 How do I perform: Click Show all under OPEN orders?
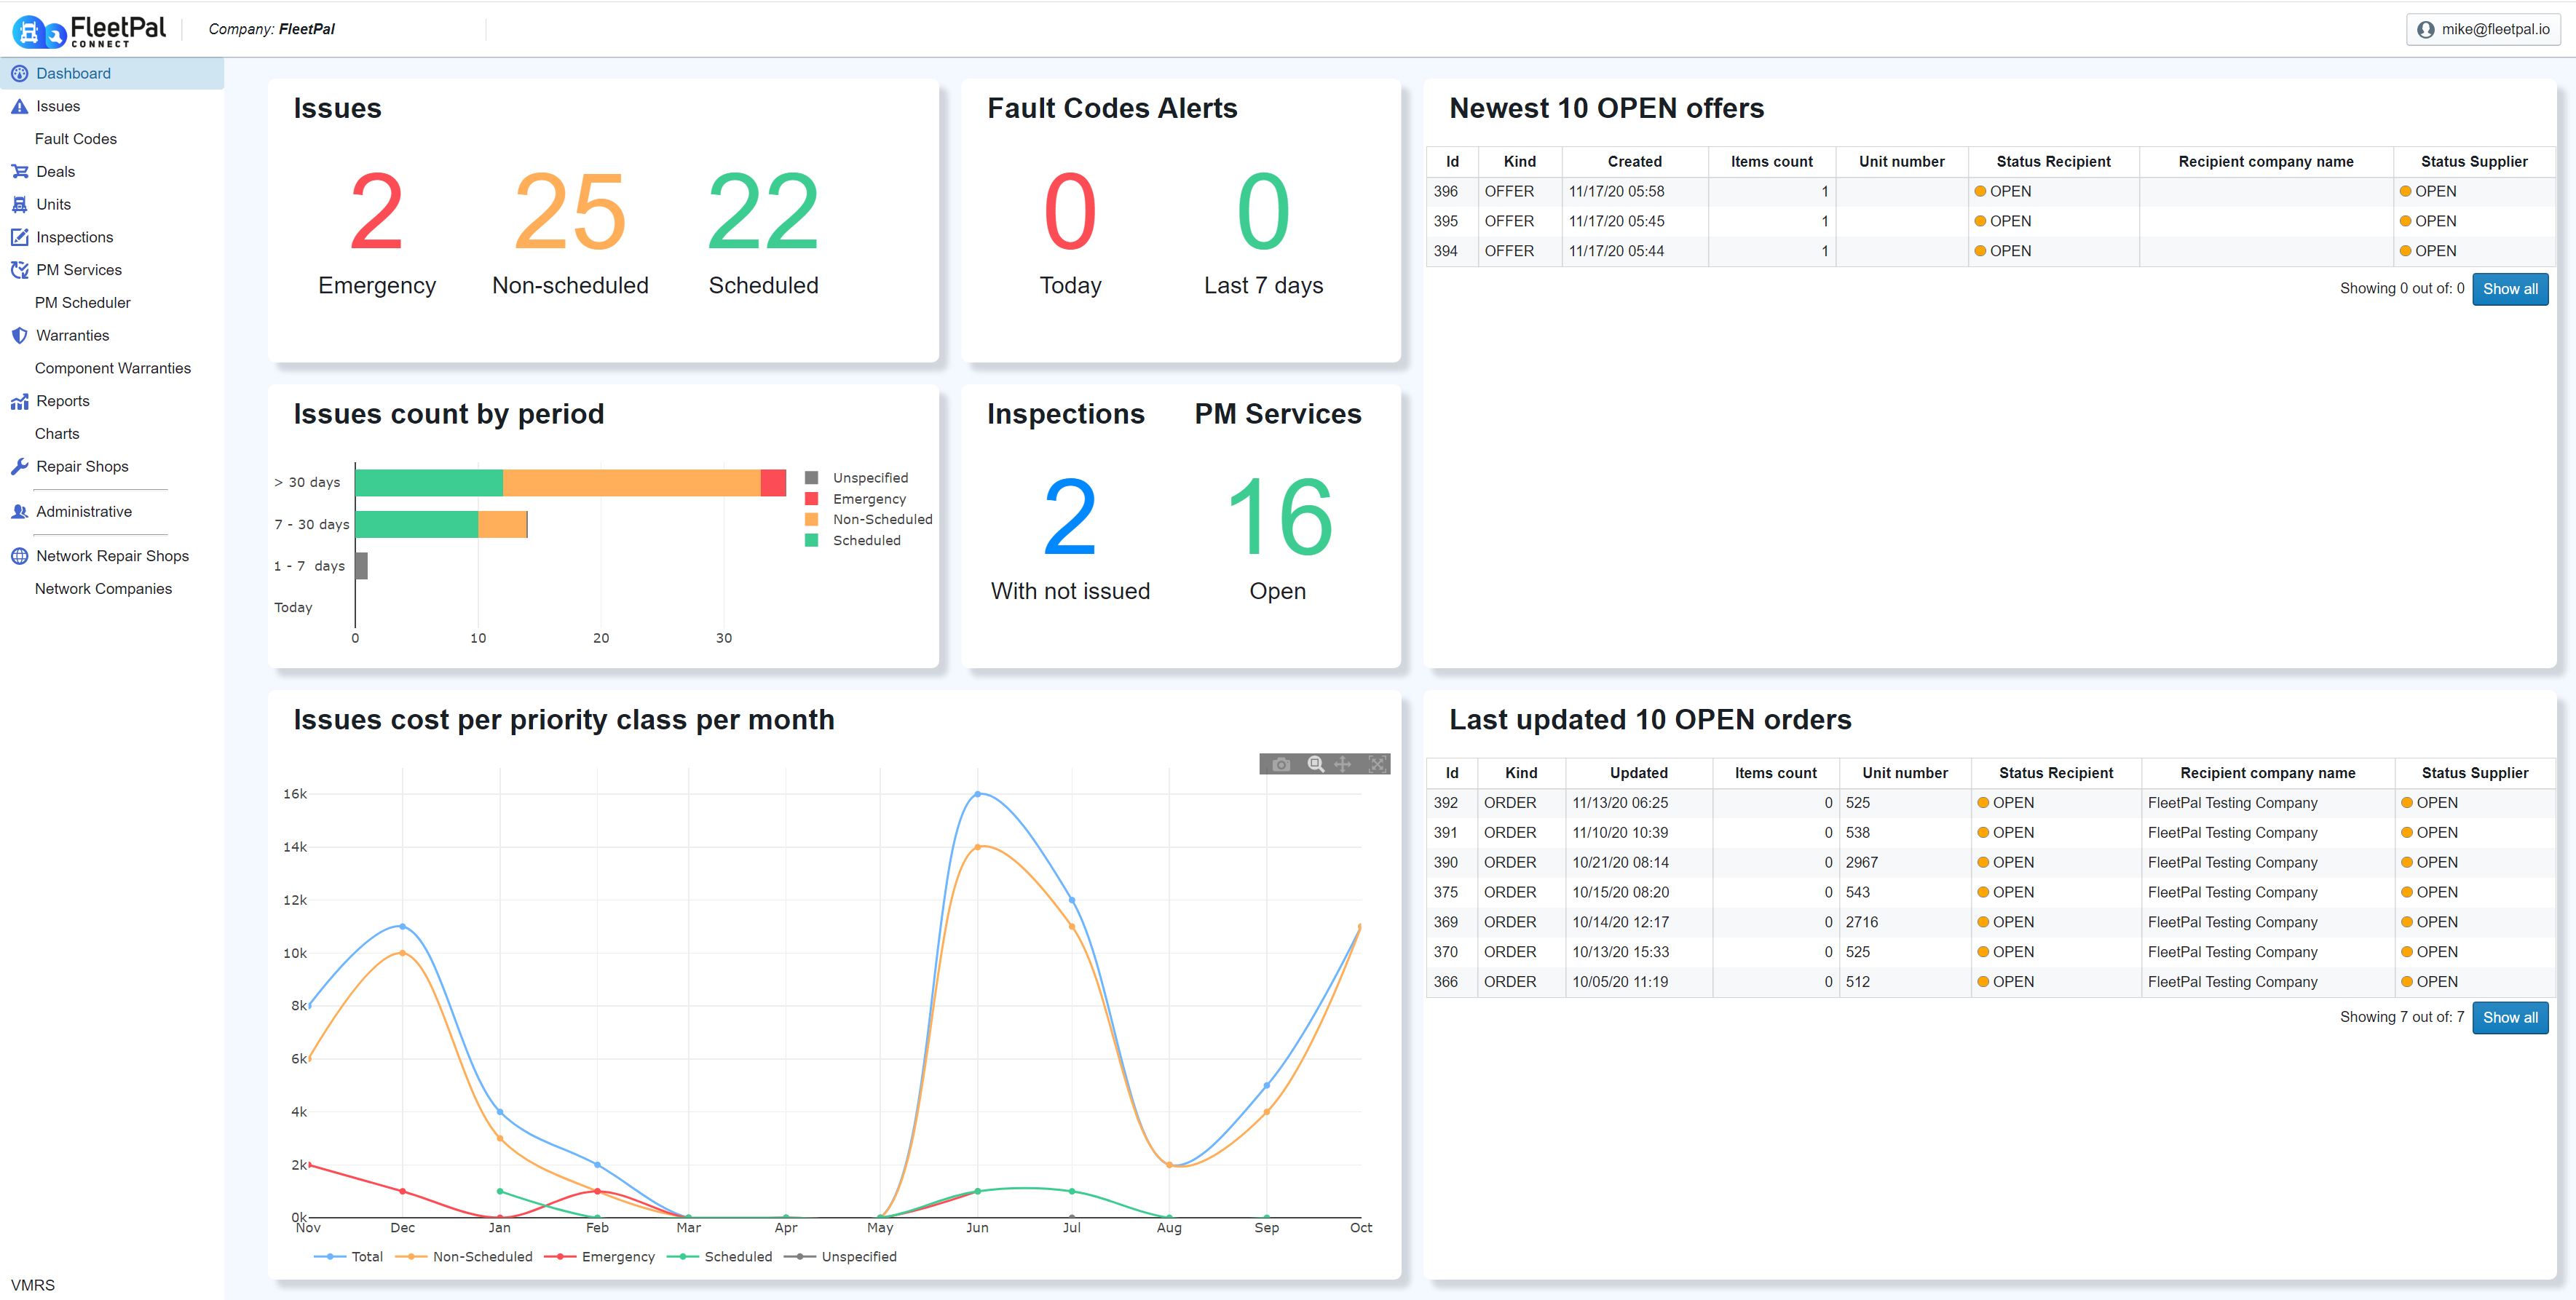2509,1017
